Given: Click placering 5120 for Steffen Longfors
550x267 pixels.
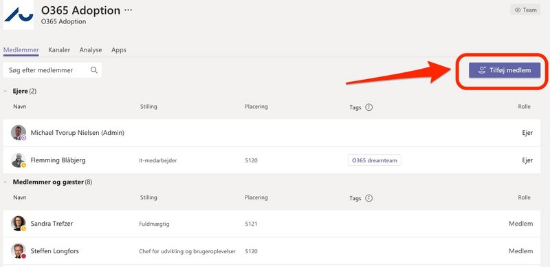Looking at the screenshot, I should click(x=251, y=252).
